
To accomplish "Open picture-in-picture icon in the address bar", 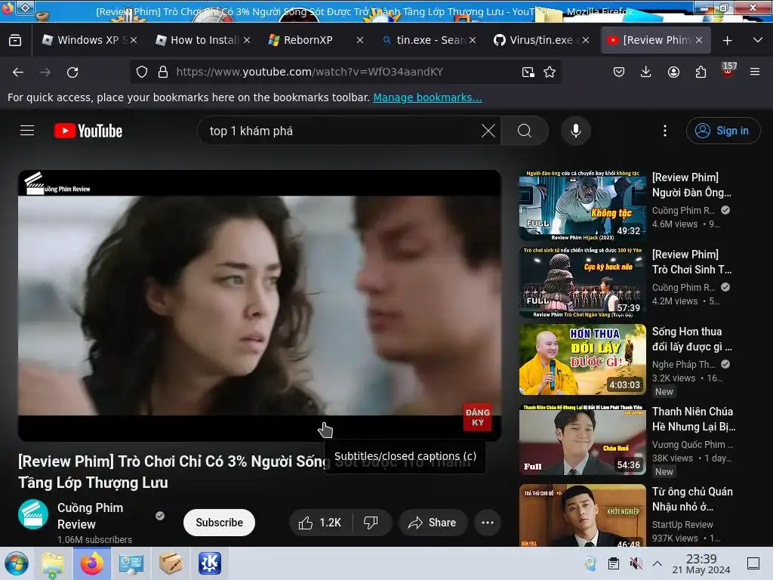I will [x=528, y=72].
